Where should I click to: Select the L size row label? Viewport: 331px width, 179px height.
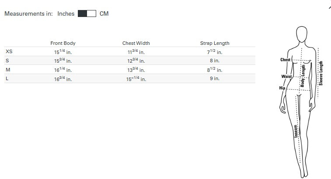[7, 78]
